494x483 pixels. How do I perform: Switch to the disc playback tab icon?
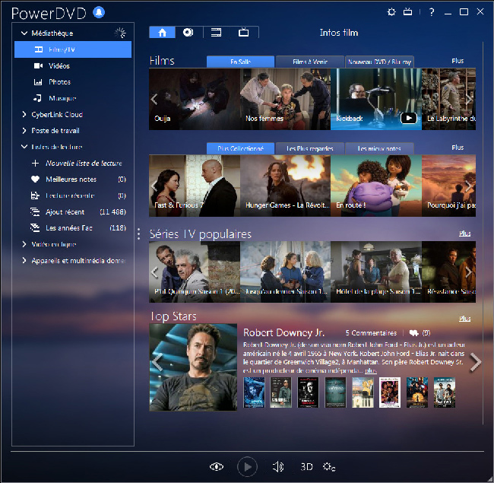tap(188, 32)
